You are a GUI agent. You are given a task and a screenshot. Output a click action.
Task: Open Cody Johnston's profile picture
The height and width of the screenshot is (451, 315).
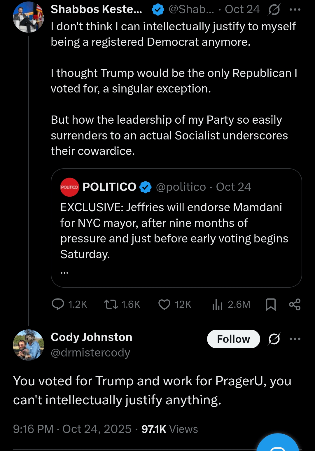click(28, 345)
